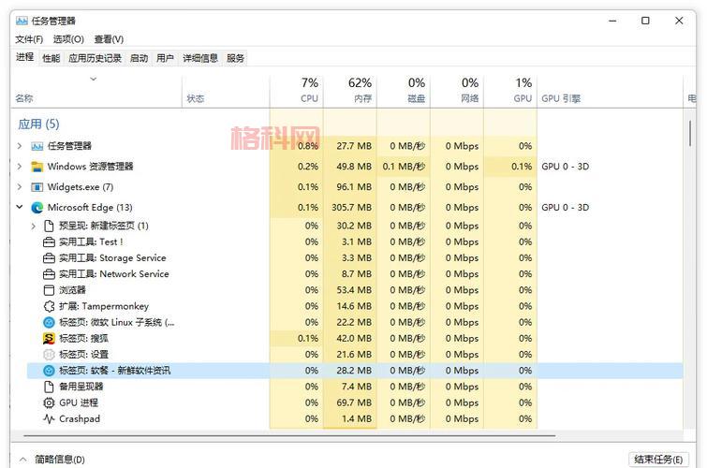Open the 选项(O) menu
This screenshot has width=707, height=468.
coord(68,39)
